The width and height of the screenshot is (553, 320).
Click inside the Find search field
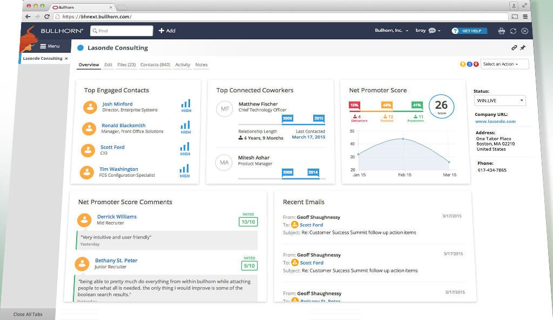pyautogui.click(x=122, y=31)
